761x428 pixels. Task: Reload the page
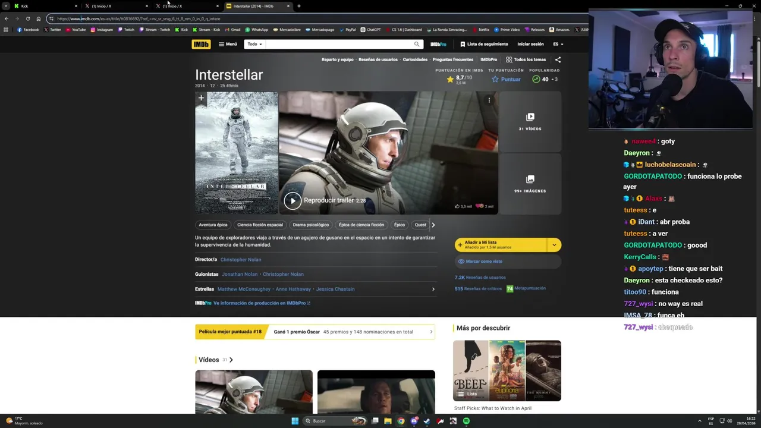tap(27, 18)
